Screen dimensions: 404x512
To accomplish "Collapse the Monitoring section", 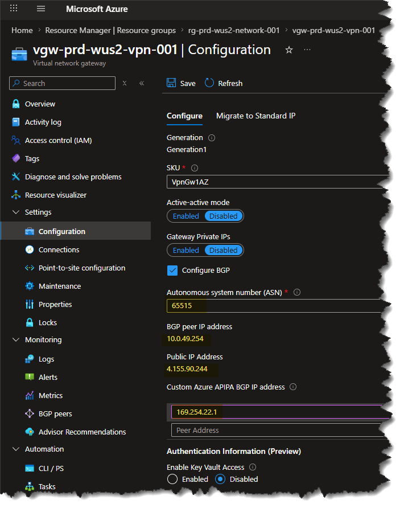I will pyautogui.click(x=16, y=339).
